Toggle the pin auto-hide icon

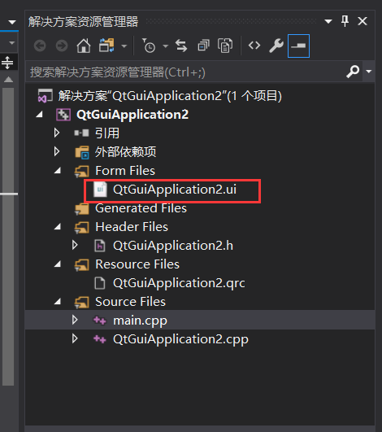[345, 21]
